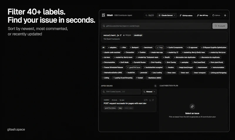Select the Error Overlay label chip
This screenshot has height=140, width=235.
tap(171, 63)
